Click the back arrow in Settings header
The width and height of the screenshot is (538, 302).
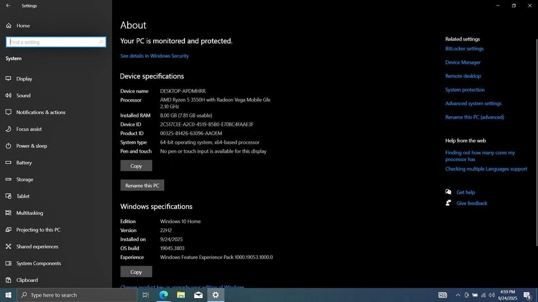[8, 6]
